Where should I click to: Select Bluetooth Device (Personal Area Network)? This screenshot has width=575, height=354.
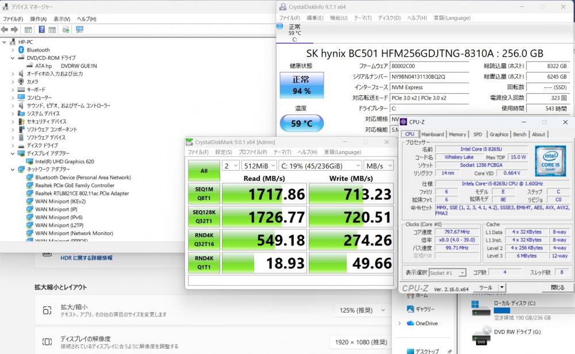click(x=83, y=178)
